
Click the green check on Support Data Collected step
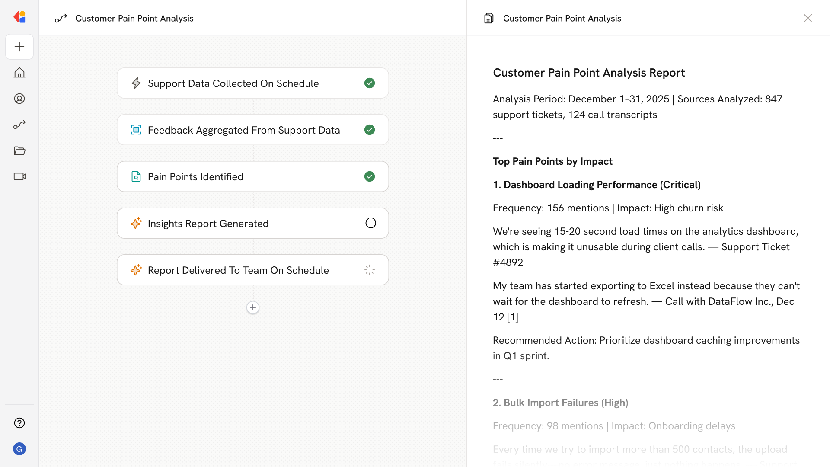coord(370,83)
